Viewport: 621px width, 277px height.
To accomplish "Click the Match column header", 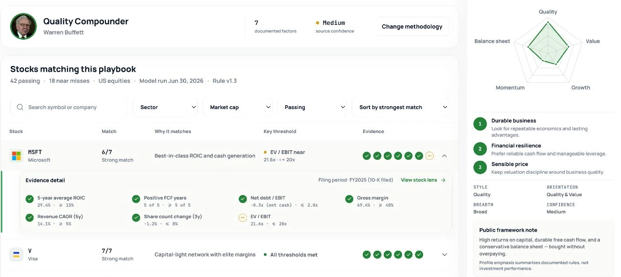I will (x=109, y=131).
